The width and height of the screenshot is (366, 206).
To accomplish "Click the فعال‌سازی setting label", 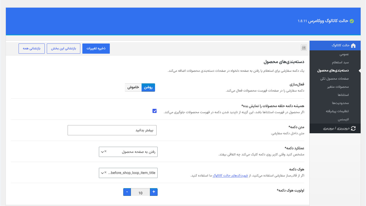I will pos(297,84).
